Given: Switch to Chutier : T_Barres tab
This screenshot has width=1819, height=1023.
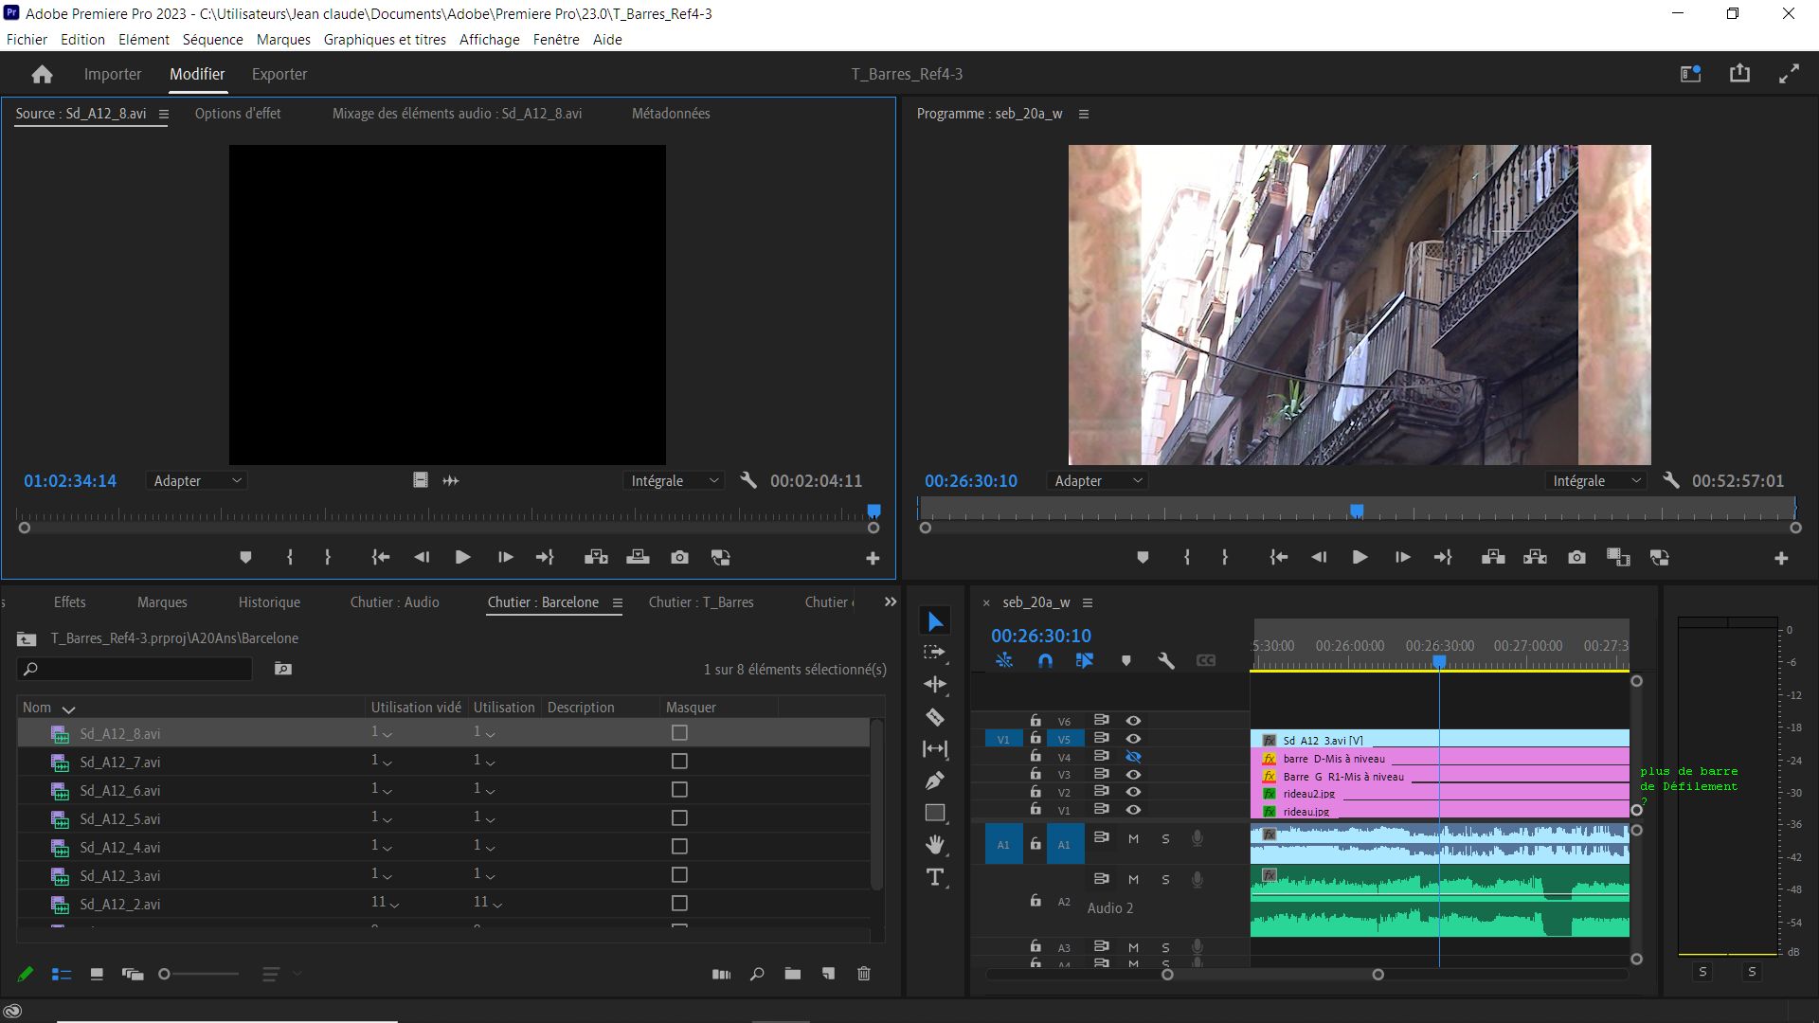Looking at the screenshot, I should click(701, 602).
